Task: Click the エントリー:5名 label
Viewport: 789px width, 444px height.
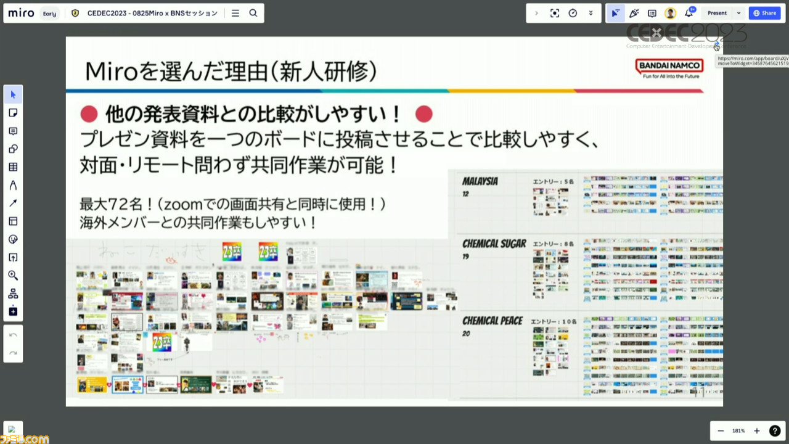Action: click(x=553, y=182)
